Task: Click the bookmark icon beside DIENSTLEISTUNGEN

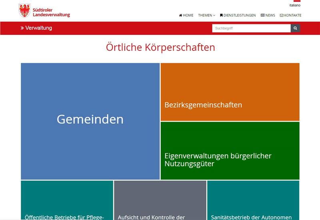Action: pyautogui.click(x=221, y=15)
